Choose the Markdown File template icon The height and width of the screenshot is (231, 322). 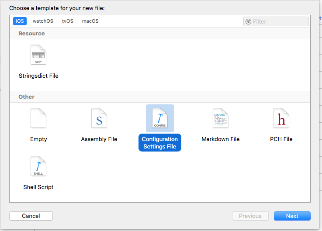click(220, 118)
